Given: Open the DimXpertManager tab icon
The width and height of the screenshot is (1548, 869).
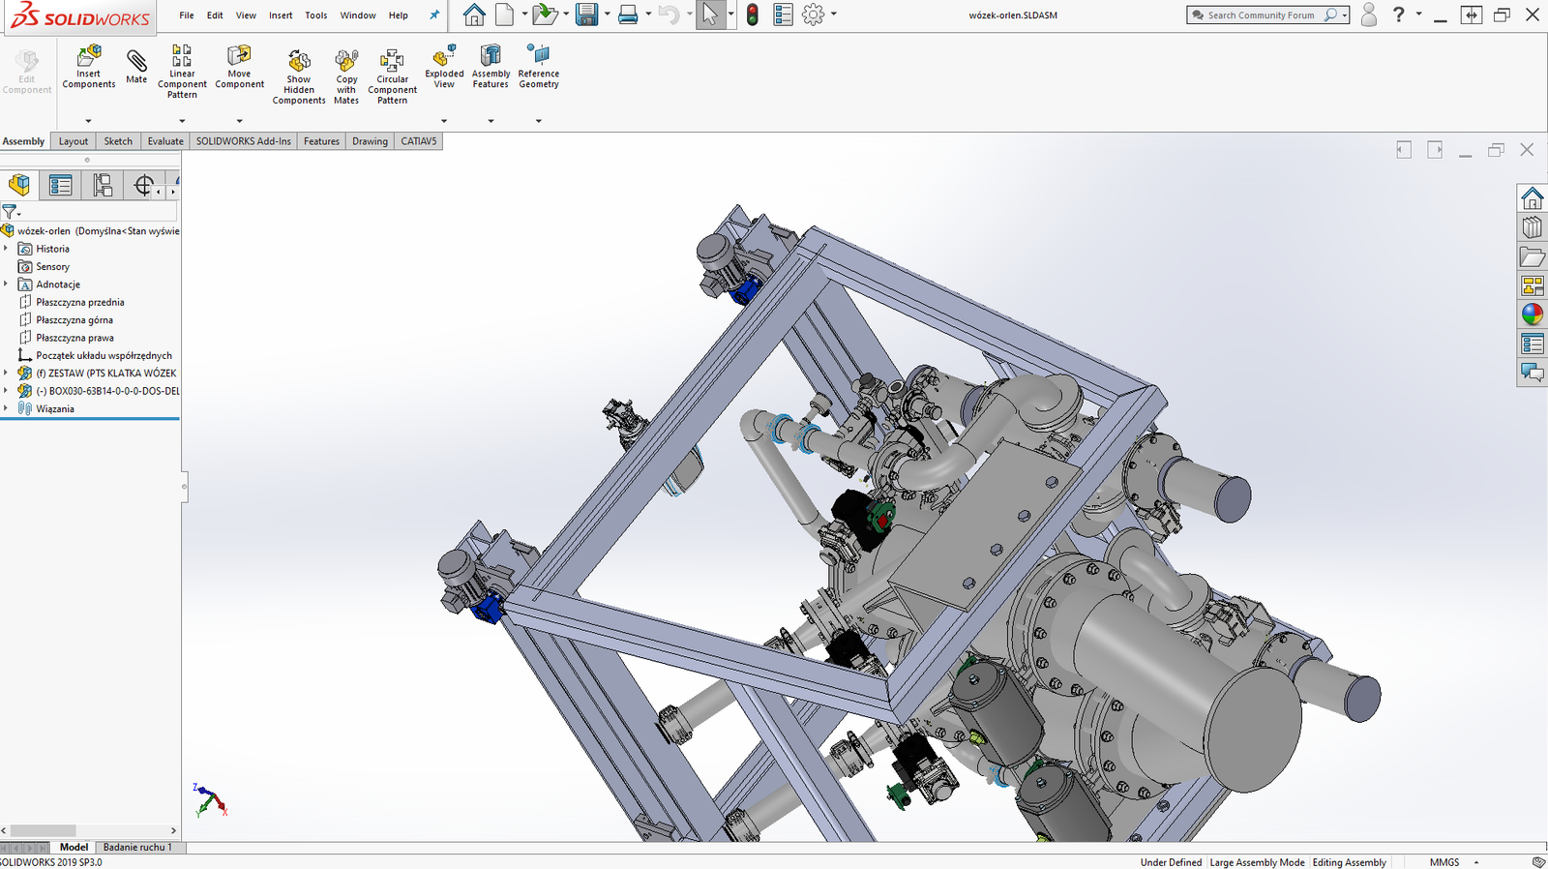Looking at the screenshot, I should (x=144, y=185).
